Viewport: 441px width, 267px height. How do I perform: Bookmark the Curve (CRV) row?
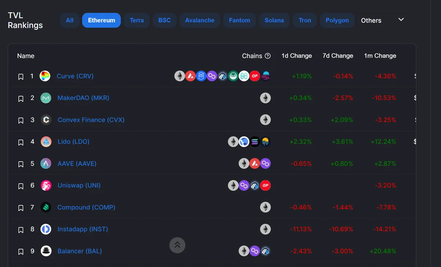(21, 77)
